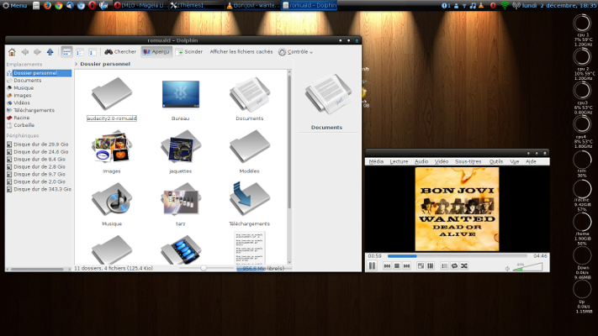Select the Images folder icon
The width and height of the screenshot is (598, 336).
112,147
